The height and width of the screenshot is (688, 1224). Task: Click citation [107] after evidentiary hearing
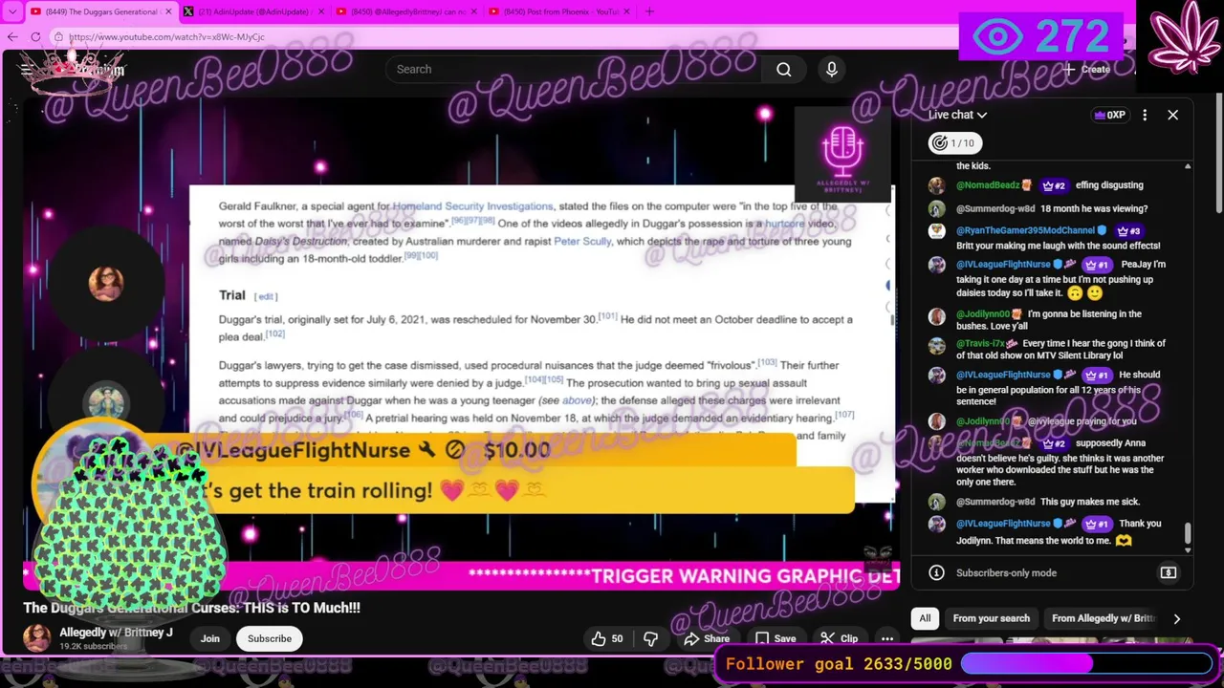844,415
